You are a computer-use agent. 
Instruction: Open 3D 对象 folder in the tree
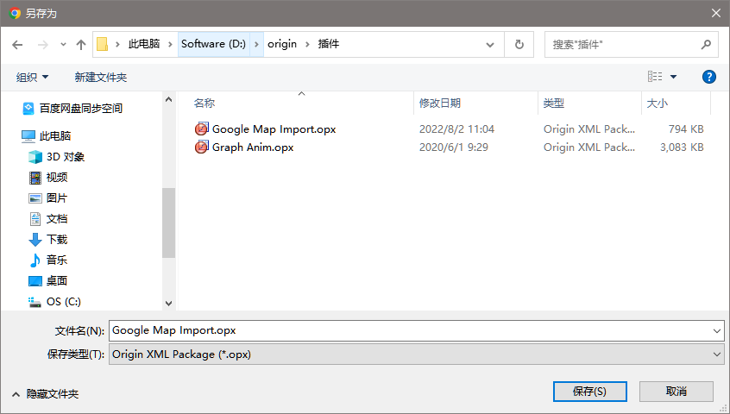click(66, 157)
